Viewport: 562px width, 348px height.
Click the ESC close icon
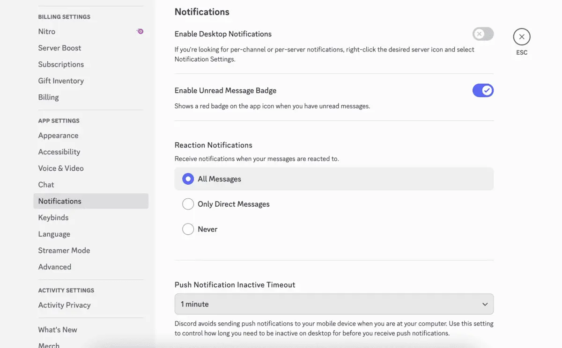tap(521, 36)
